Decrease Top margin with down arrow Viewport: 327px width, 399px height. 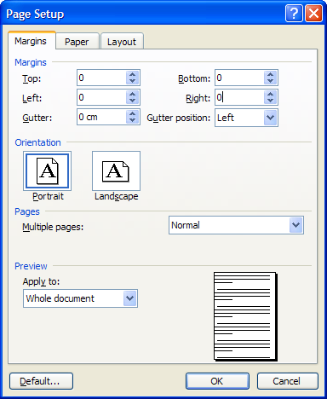(132, 81)
